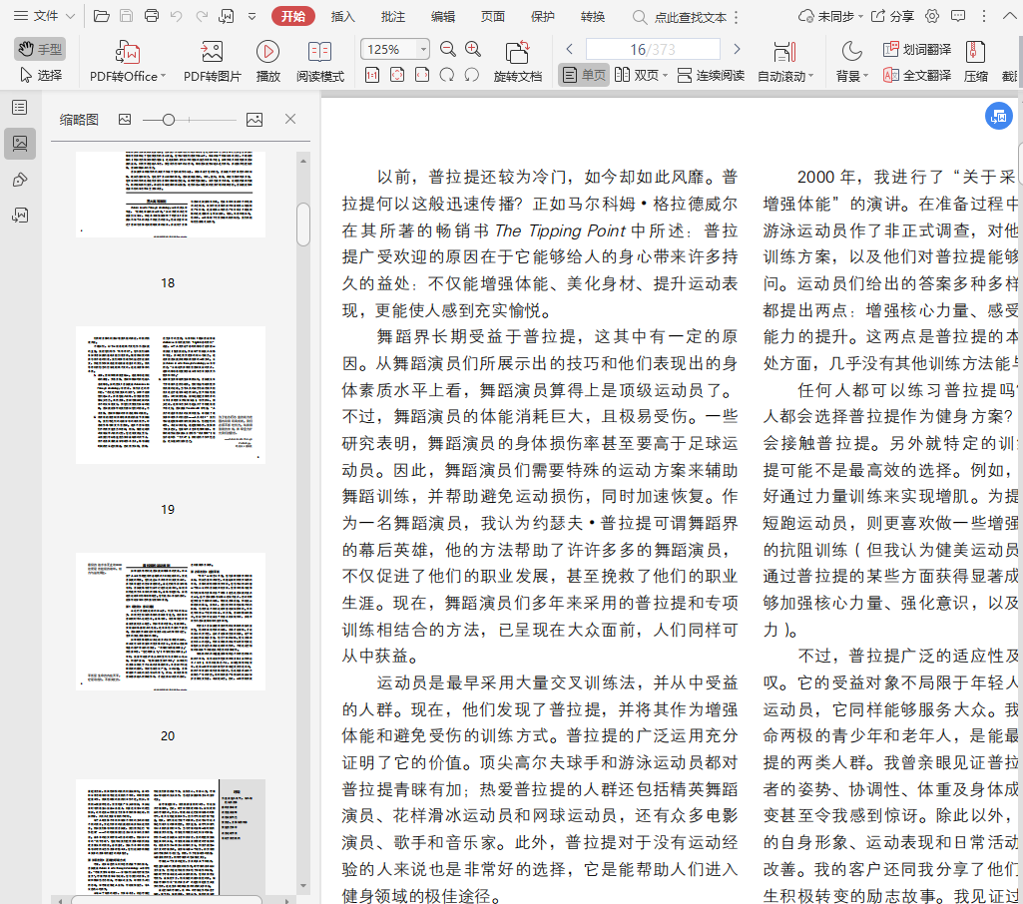
Task: Enable 连续阅读 continuous reading
Action: pos(710,76)
